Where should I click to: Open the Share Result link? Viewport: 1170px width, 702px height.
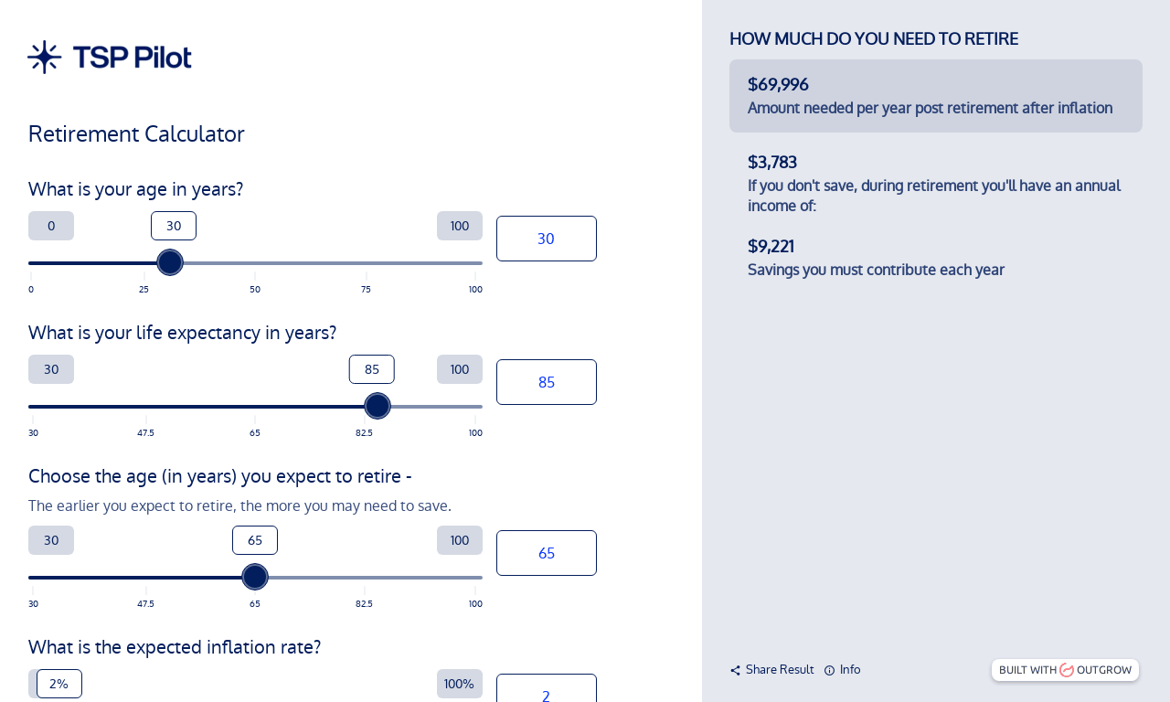[779, 670]
